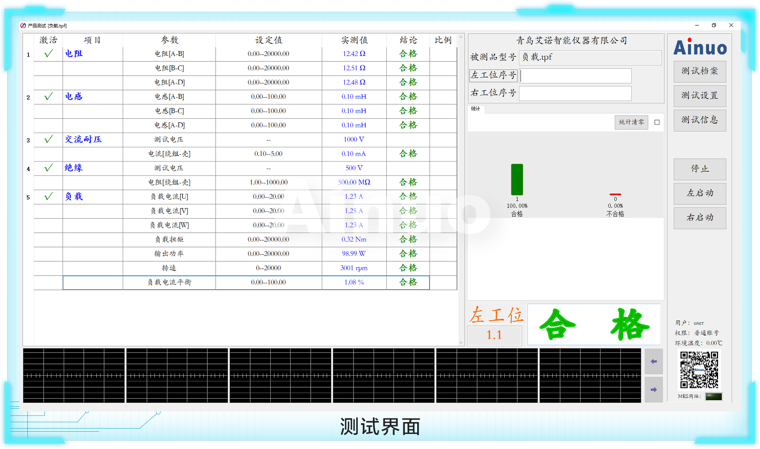Click the Ainuo logo
The image size is (760, 449).
[700, 47]
